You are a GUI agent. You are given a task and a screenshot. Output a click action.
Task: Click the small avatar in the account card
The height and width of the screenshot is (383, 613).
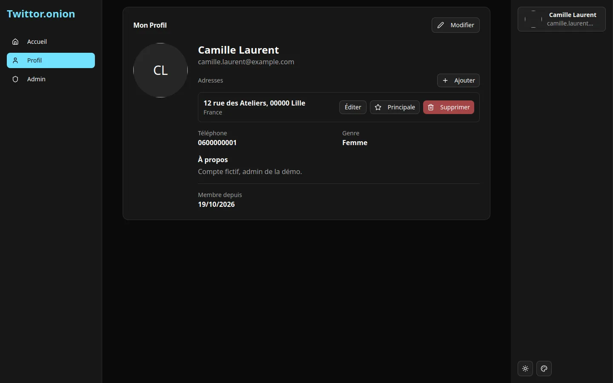(x=533, y=19)
